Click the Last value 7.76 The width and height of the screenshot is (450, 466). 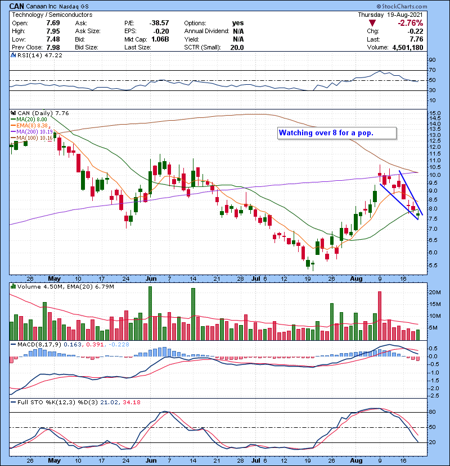click(416, 39)
